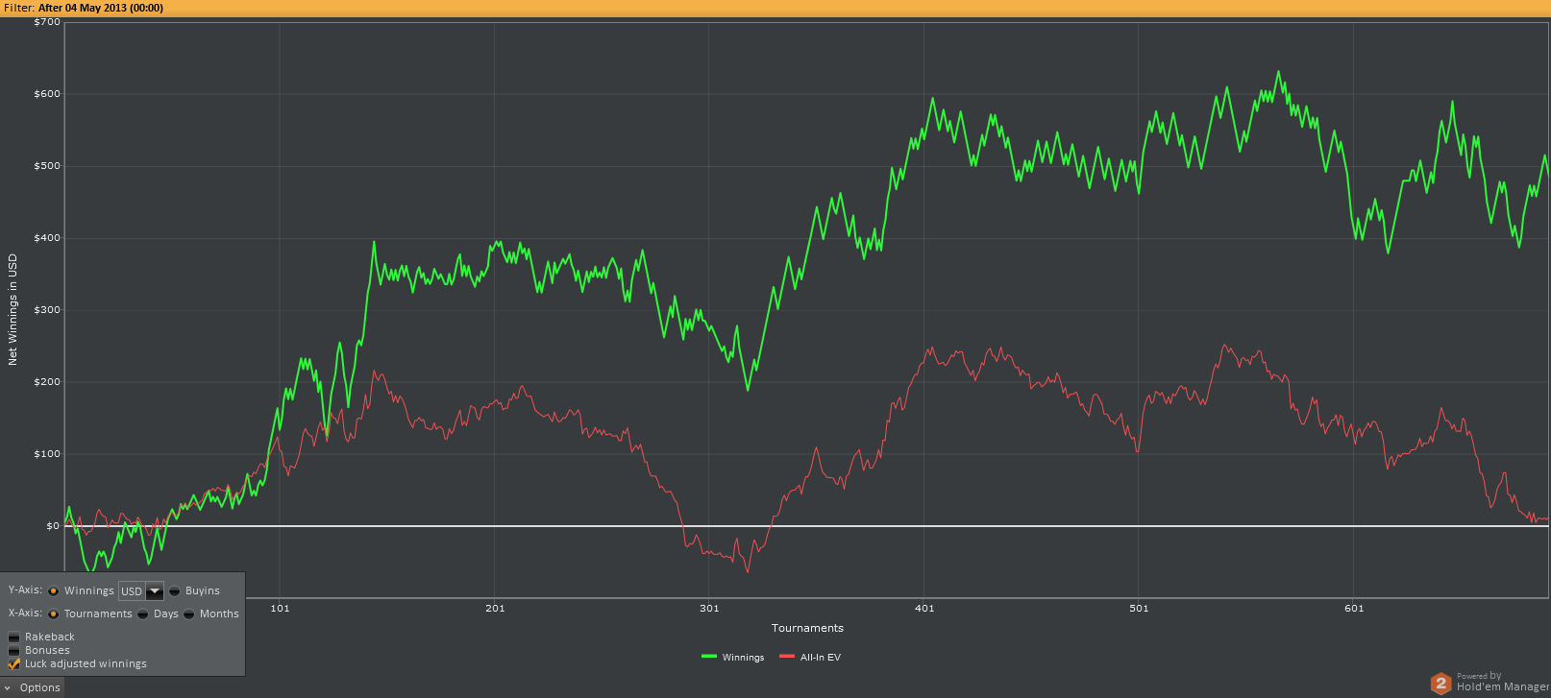
Task: Click the green Winnings legend swatch
Action: pos(709,657)
